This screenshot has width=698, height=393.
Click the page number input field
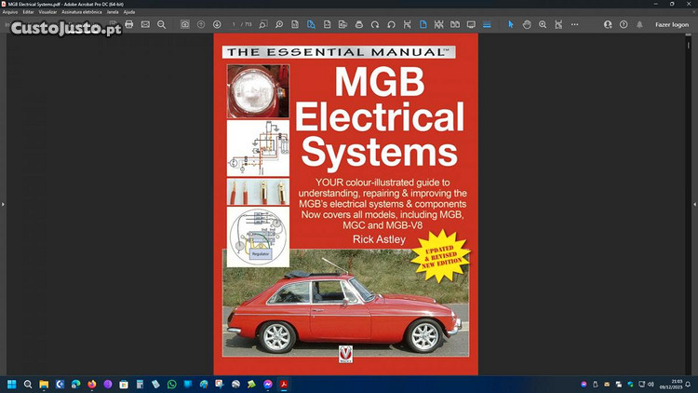(x=235, y=24)
